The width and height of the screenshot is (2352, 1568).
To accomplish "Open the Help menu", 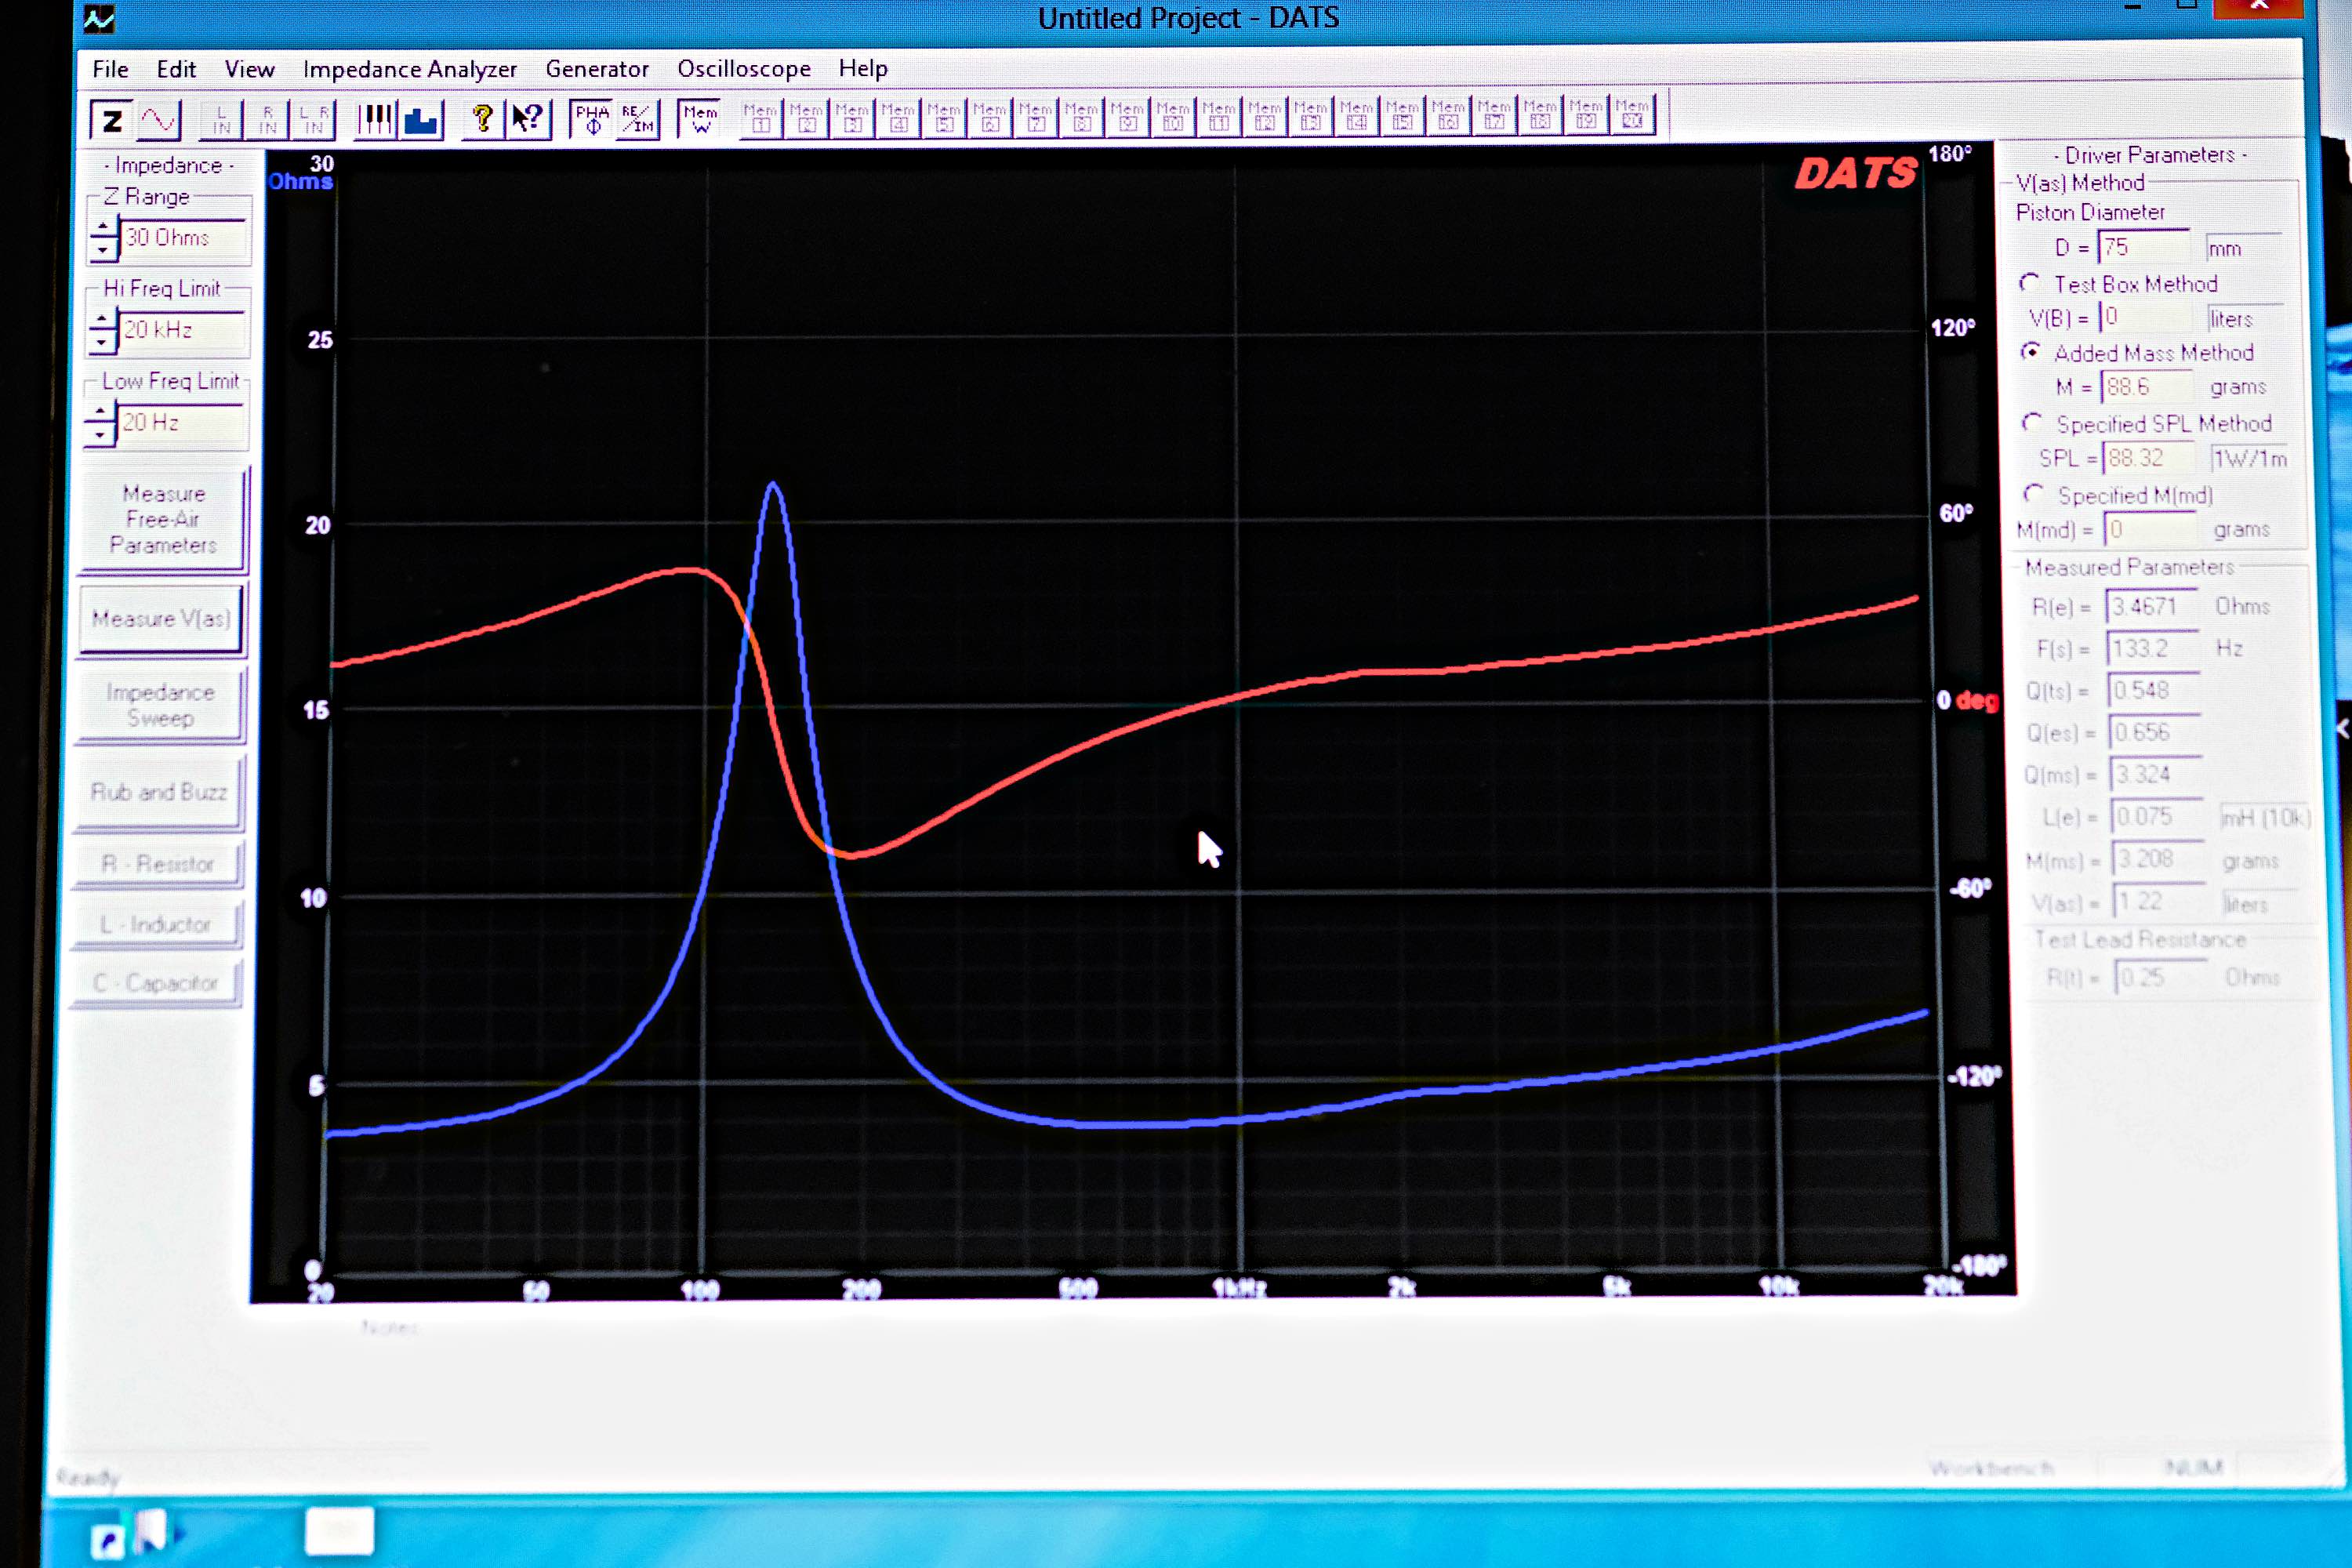I will pyautogui.click(x=863, y=68).
